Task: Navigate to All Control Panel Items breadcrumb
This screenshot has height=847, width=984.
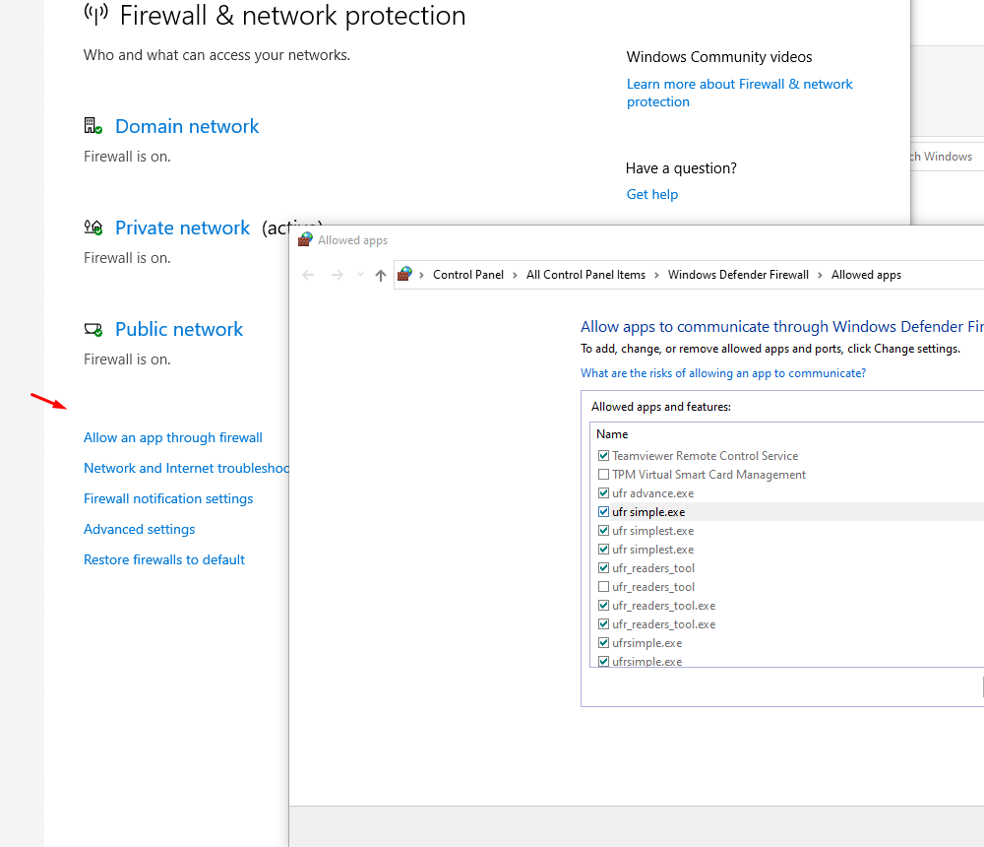Action: click(585, 275)
